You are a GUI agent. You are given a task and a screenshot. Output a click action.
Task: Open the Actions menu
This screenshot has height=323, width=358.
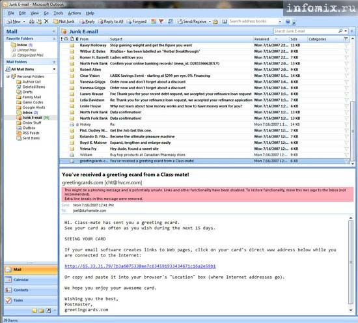(74, 13)
